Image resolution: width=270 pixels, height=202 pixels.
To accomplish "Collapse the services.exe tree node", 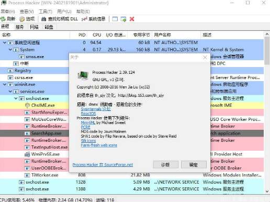I will pos(10,92).
